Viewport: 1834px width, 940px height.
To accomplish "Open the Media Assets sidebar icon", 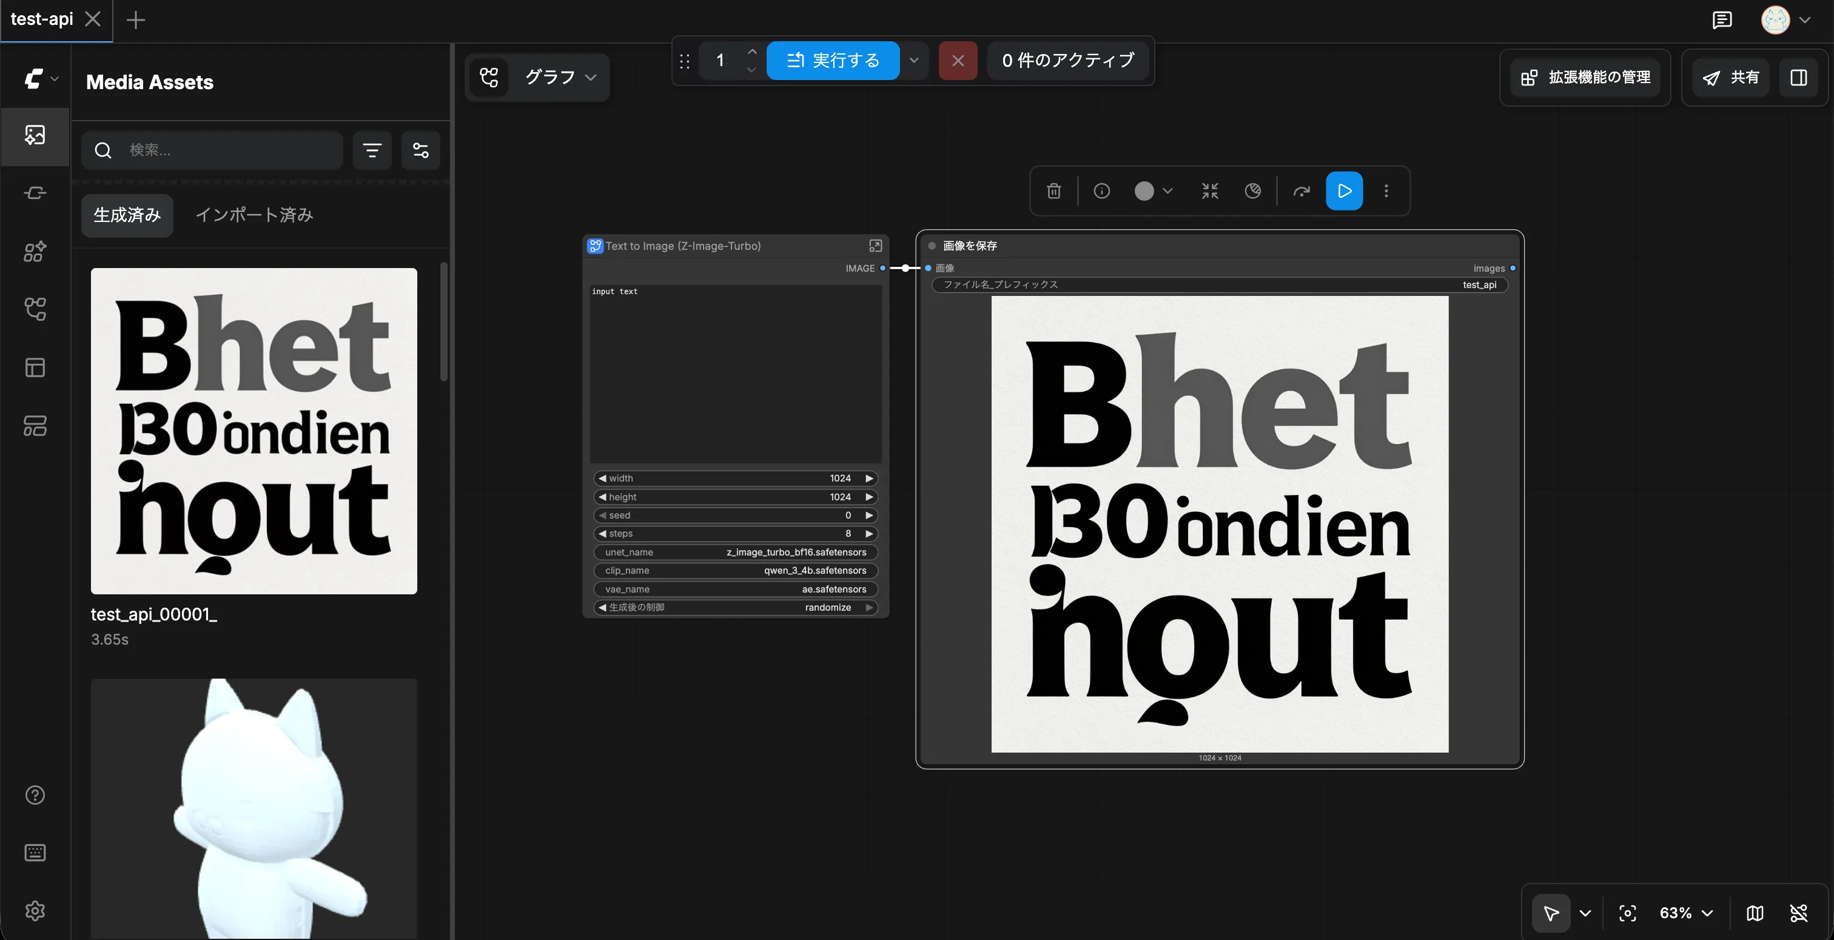I will tap(35, 135).
